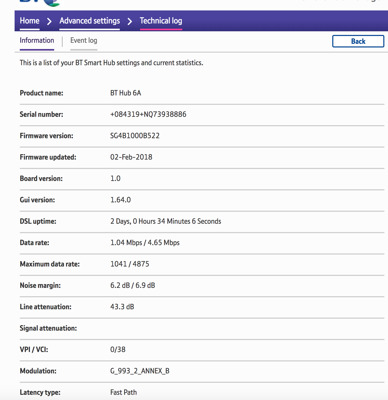
Task: Click the Back button
Action: point(358,41)
